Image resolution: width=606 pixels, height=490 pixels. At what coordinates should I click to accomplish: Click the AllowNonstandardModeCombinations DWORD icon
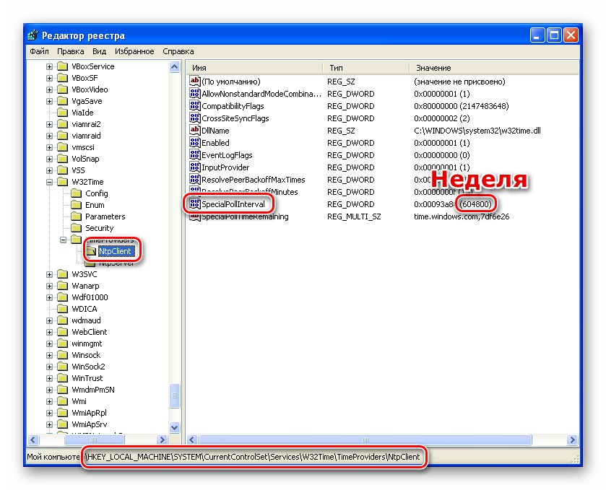pos(195,93)
